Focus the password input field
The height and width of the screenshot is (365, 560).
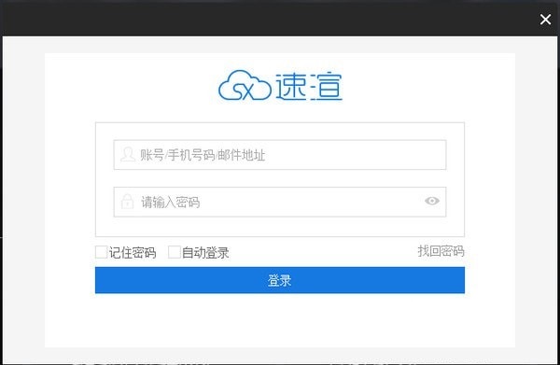[280, 202]
